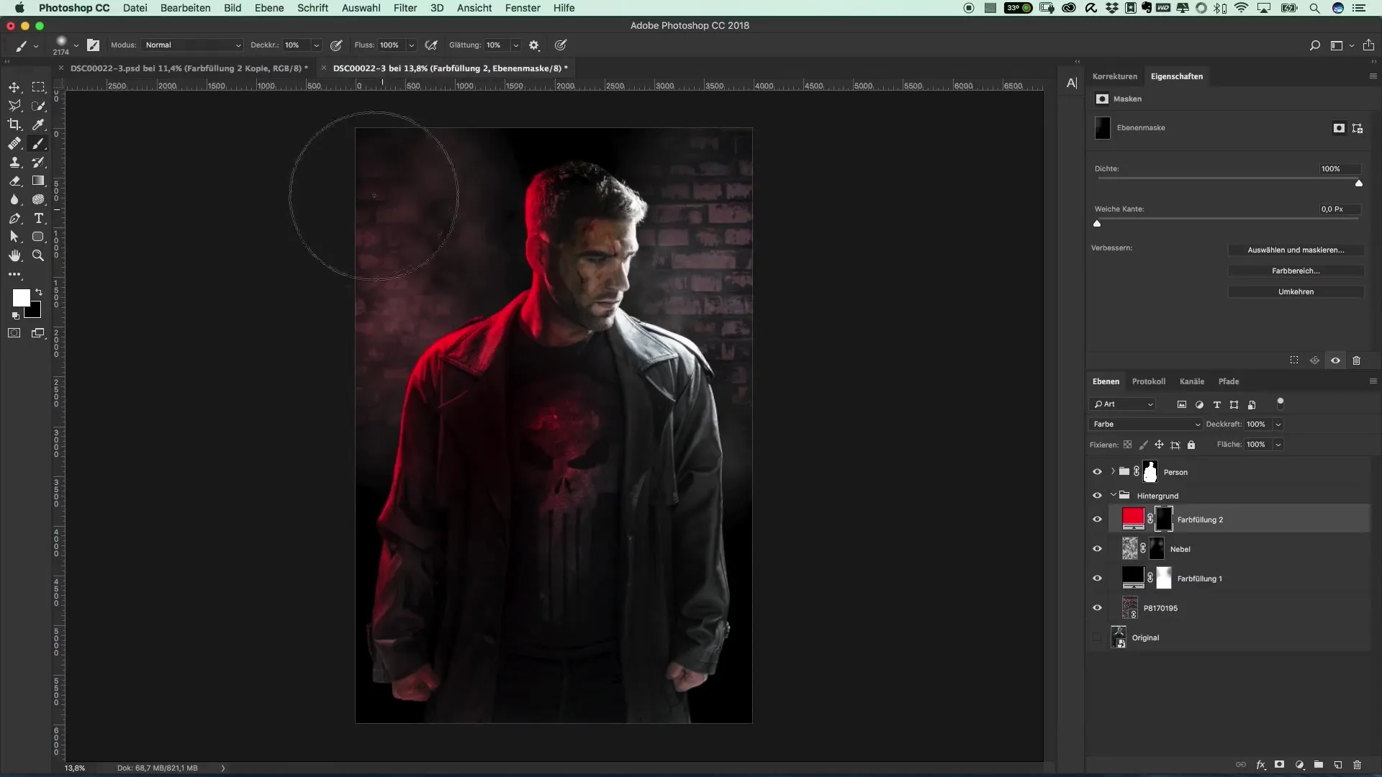Select the Quick Selection tool
1382x777 pixels.
[x=38, y=106]
